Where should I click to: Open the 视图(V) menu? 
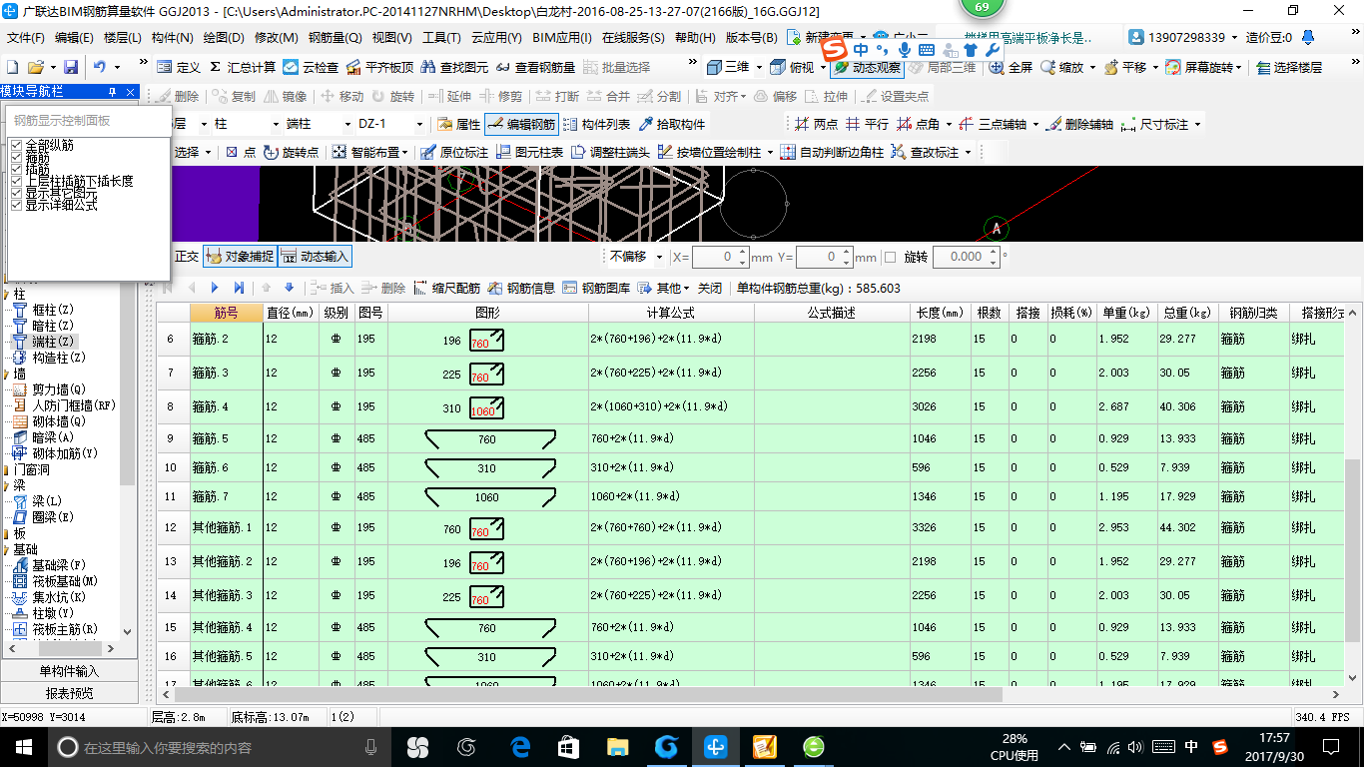coord(391,38)
